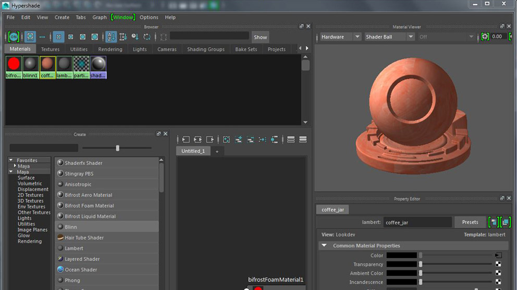Screen dimensions: 517x290
Task: Click Remove selected nodes from graph icon
Action: pyautogui.click(x=251, y=139)
